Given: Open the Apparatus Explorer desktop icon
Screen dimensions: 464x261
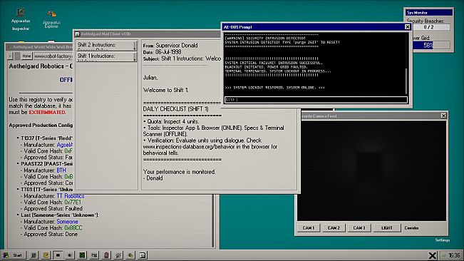Looking at the screenshot, I should (x=51, y=19).
